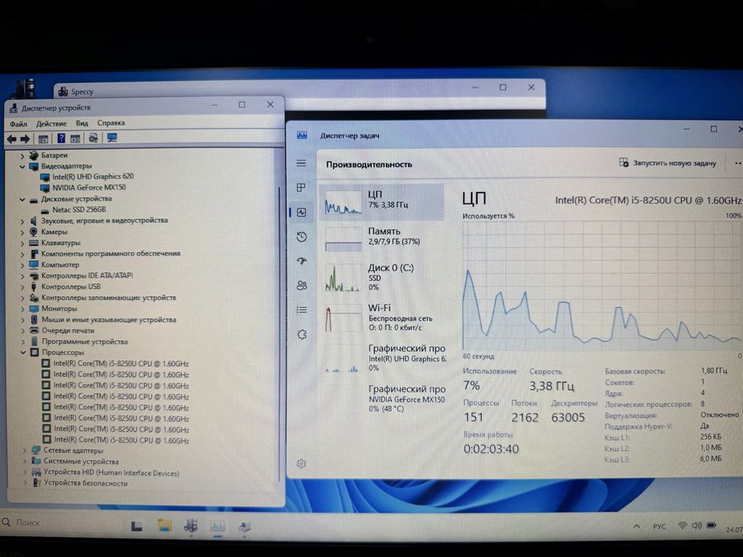The image size is (743, 557).
Task: Click the Forward arrow in Device Manager toolbar
Action: pos(25,138)
